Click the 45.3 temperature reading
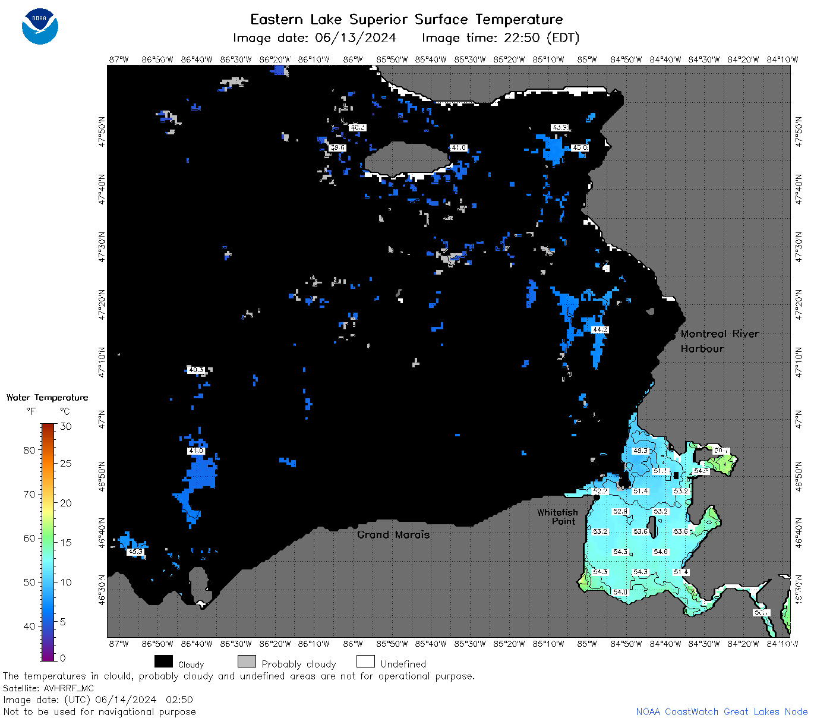The width and height of the screenshot is (814, 721). coord(135,552)
